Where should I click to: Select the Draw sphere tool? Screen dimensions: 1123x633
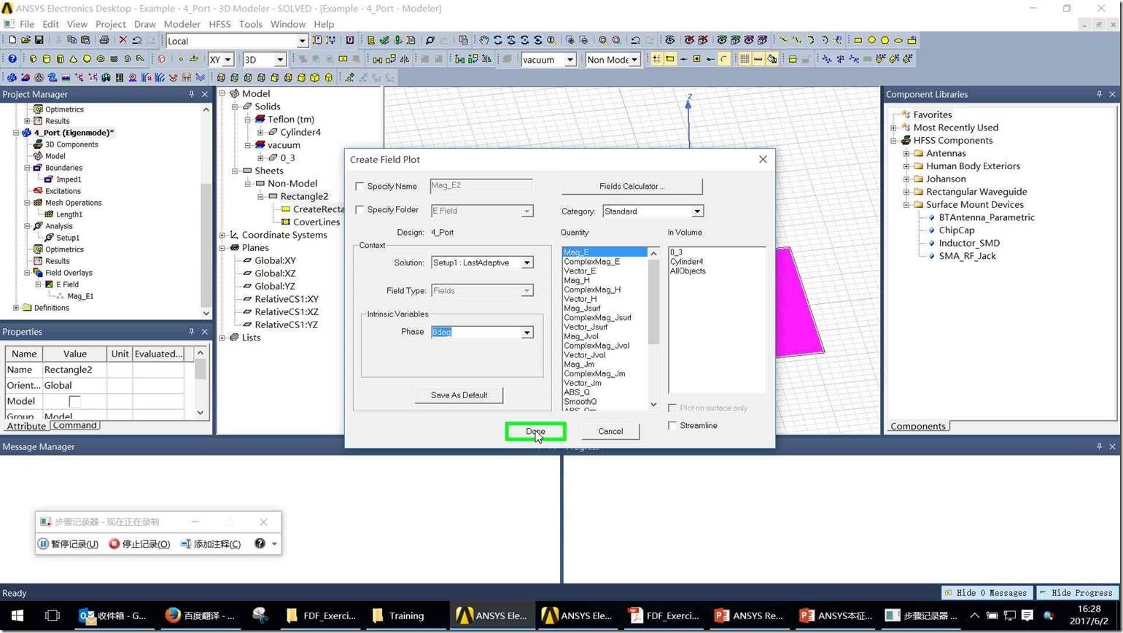87,59
